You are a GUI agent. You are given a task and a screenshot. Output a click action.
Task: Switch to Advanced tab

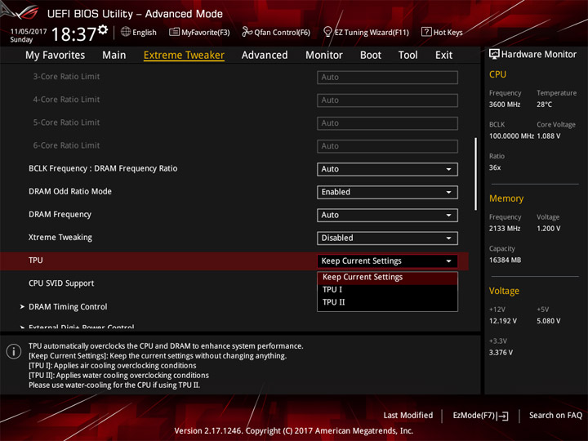click(x=265, y=56)
